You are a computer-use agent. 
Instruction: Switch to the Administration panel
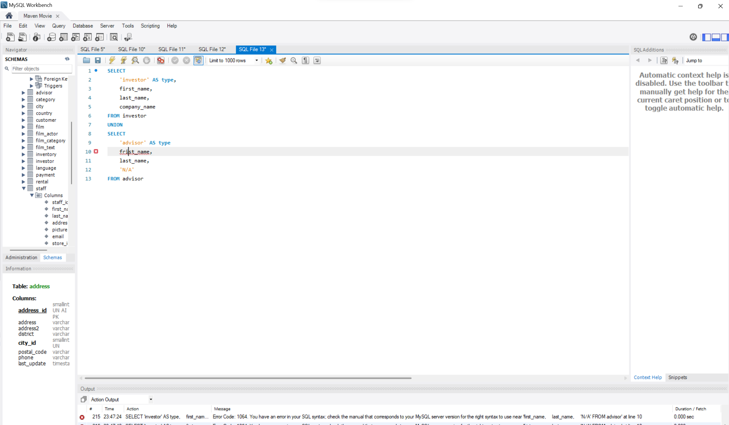pos(21,257)
